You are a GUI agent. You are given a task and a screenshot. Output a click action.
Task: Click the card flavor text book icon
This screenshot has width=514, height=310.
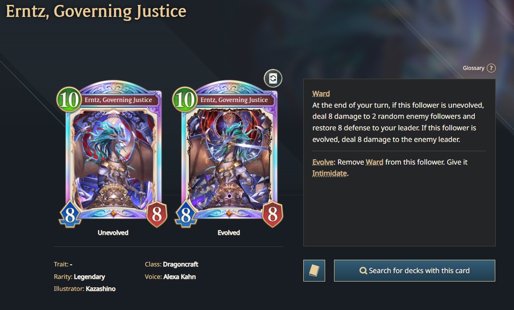click(x=314, y=271)
